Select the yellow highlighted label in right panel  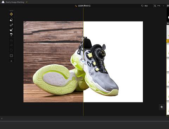coord(168,41)
